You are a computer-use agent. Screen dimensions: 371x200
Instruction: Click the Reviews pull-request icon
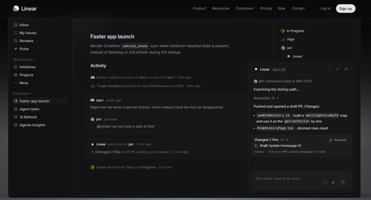pos(16,41)
